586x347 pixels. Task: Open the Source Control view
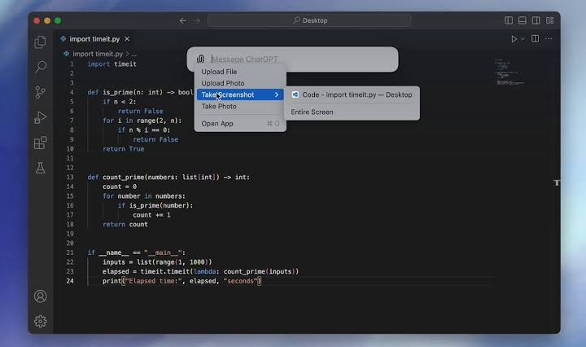tap(40, 93)
